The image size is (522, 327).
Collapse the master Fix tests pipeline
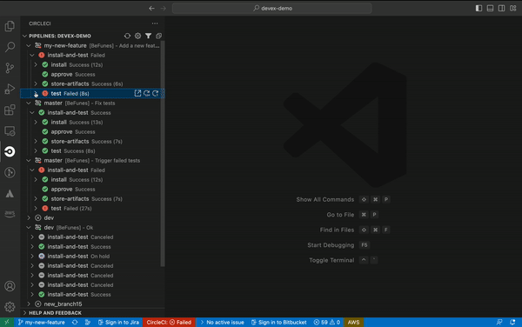[29, 103]
